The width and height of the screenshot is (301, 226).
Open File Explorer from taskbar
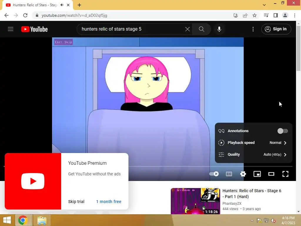pyautogui.click(x=42, y=220)
